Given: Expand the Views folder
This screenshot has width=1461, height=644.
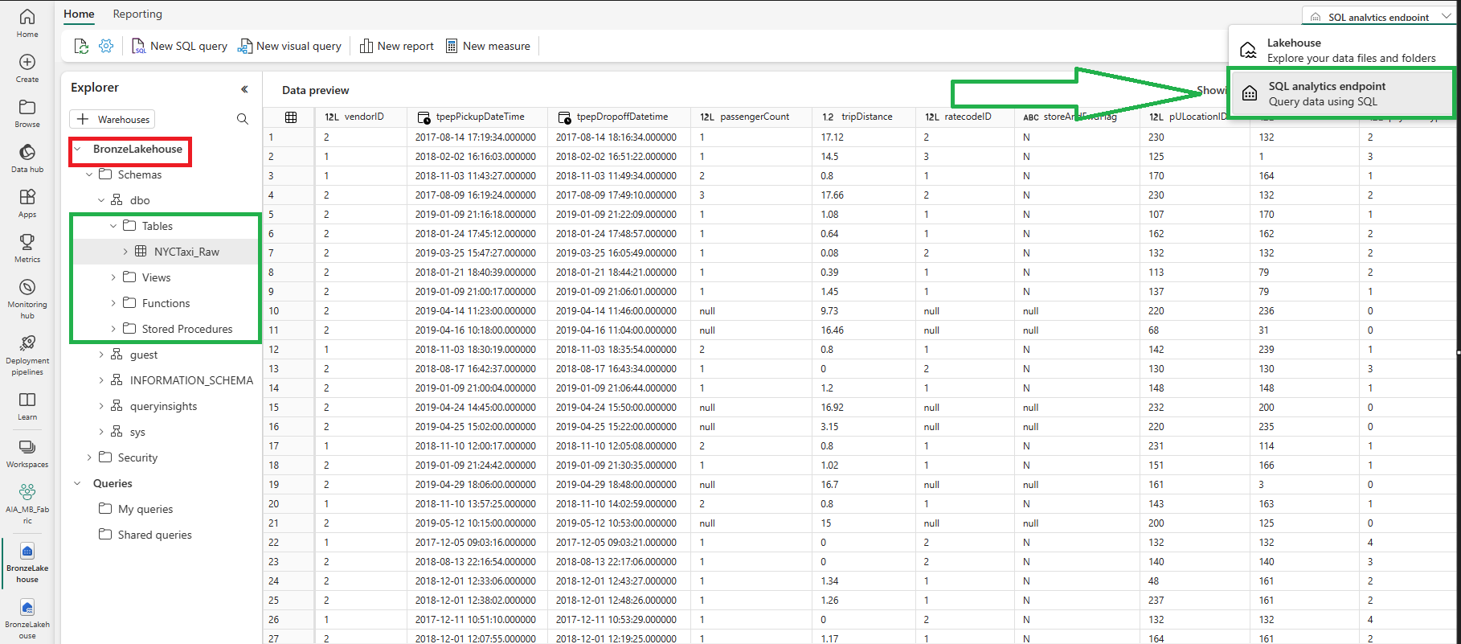Looking at the screenshot, I should 113,277.
